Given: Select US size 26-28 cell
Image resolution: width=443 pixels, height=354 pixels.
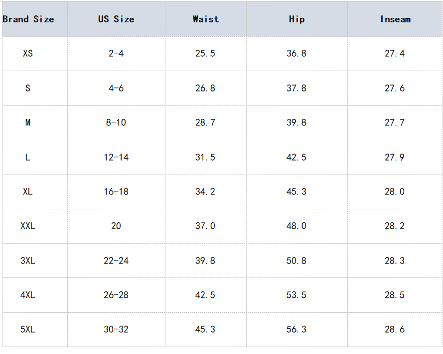Looking at the screenshot, I should click(x=116, y=295).
